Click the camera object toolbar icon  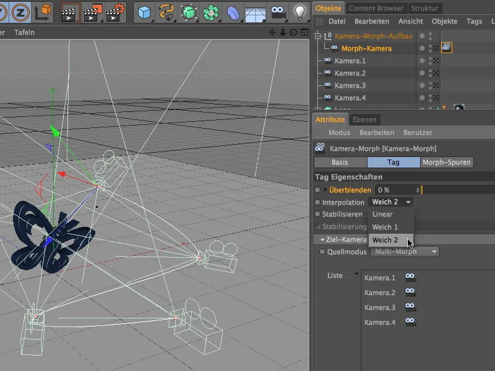tap(278, 11)
